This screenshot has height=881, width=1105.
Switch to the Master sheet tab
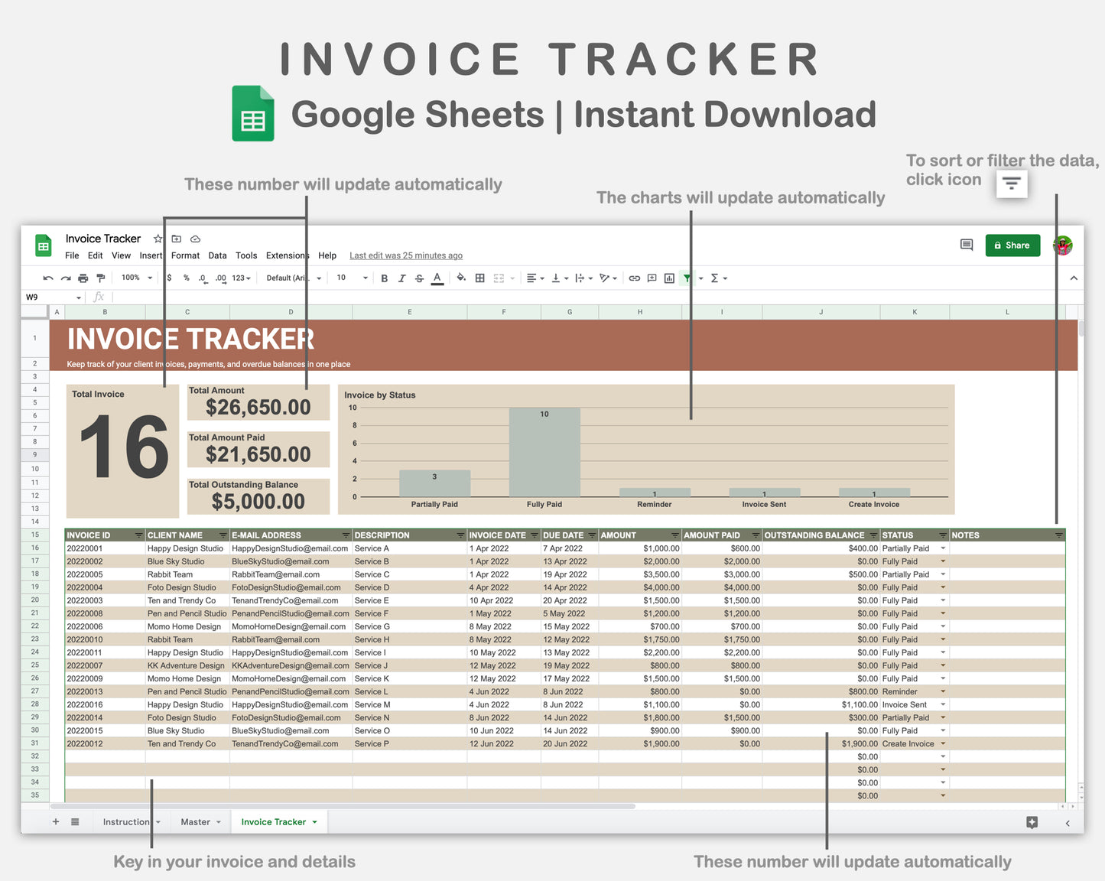click(x=197, y=821)
